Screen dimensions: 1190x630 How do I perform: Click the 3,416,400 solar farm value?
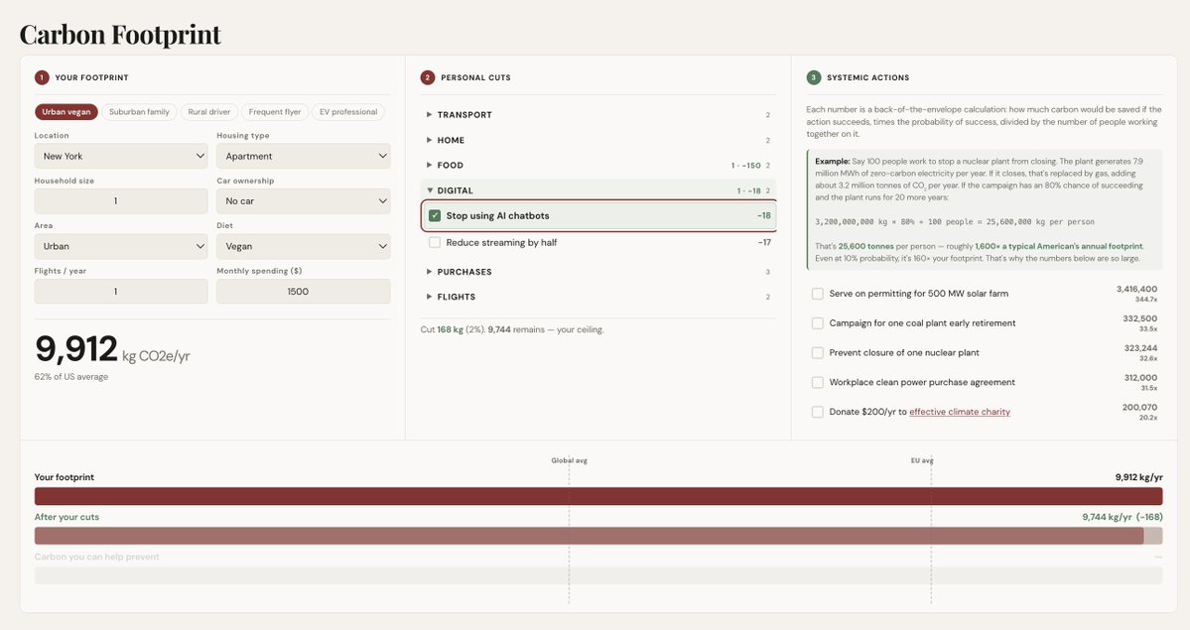point(1136,289)
